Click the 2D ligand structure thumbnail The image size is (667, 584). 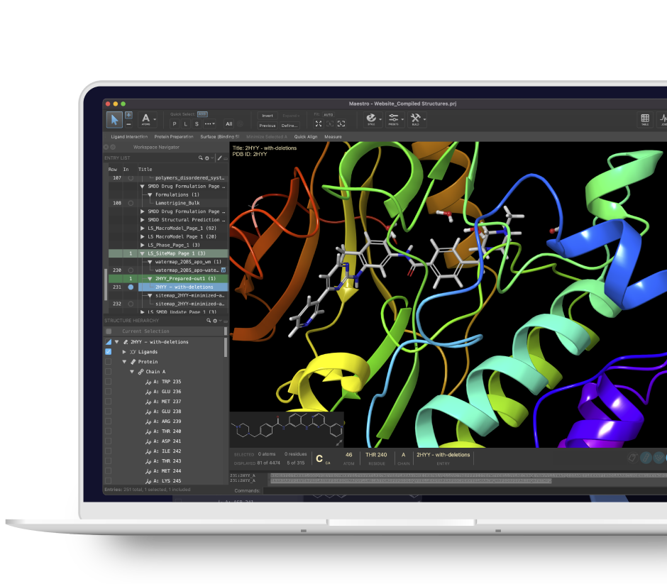click(x=286, y=429)
